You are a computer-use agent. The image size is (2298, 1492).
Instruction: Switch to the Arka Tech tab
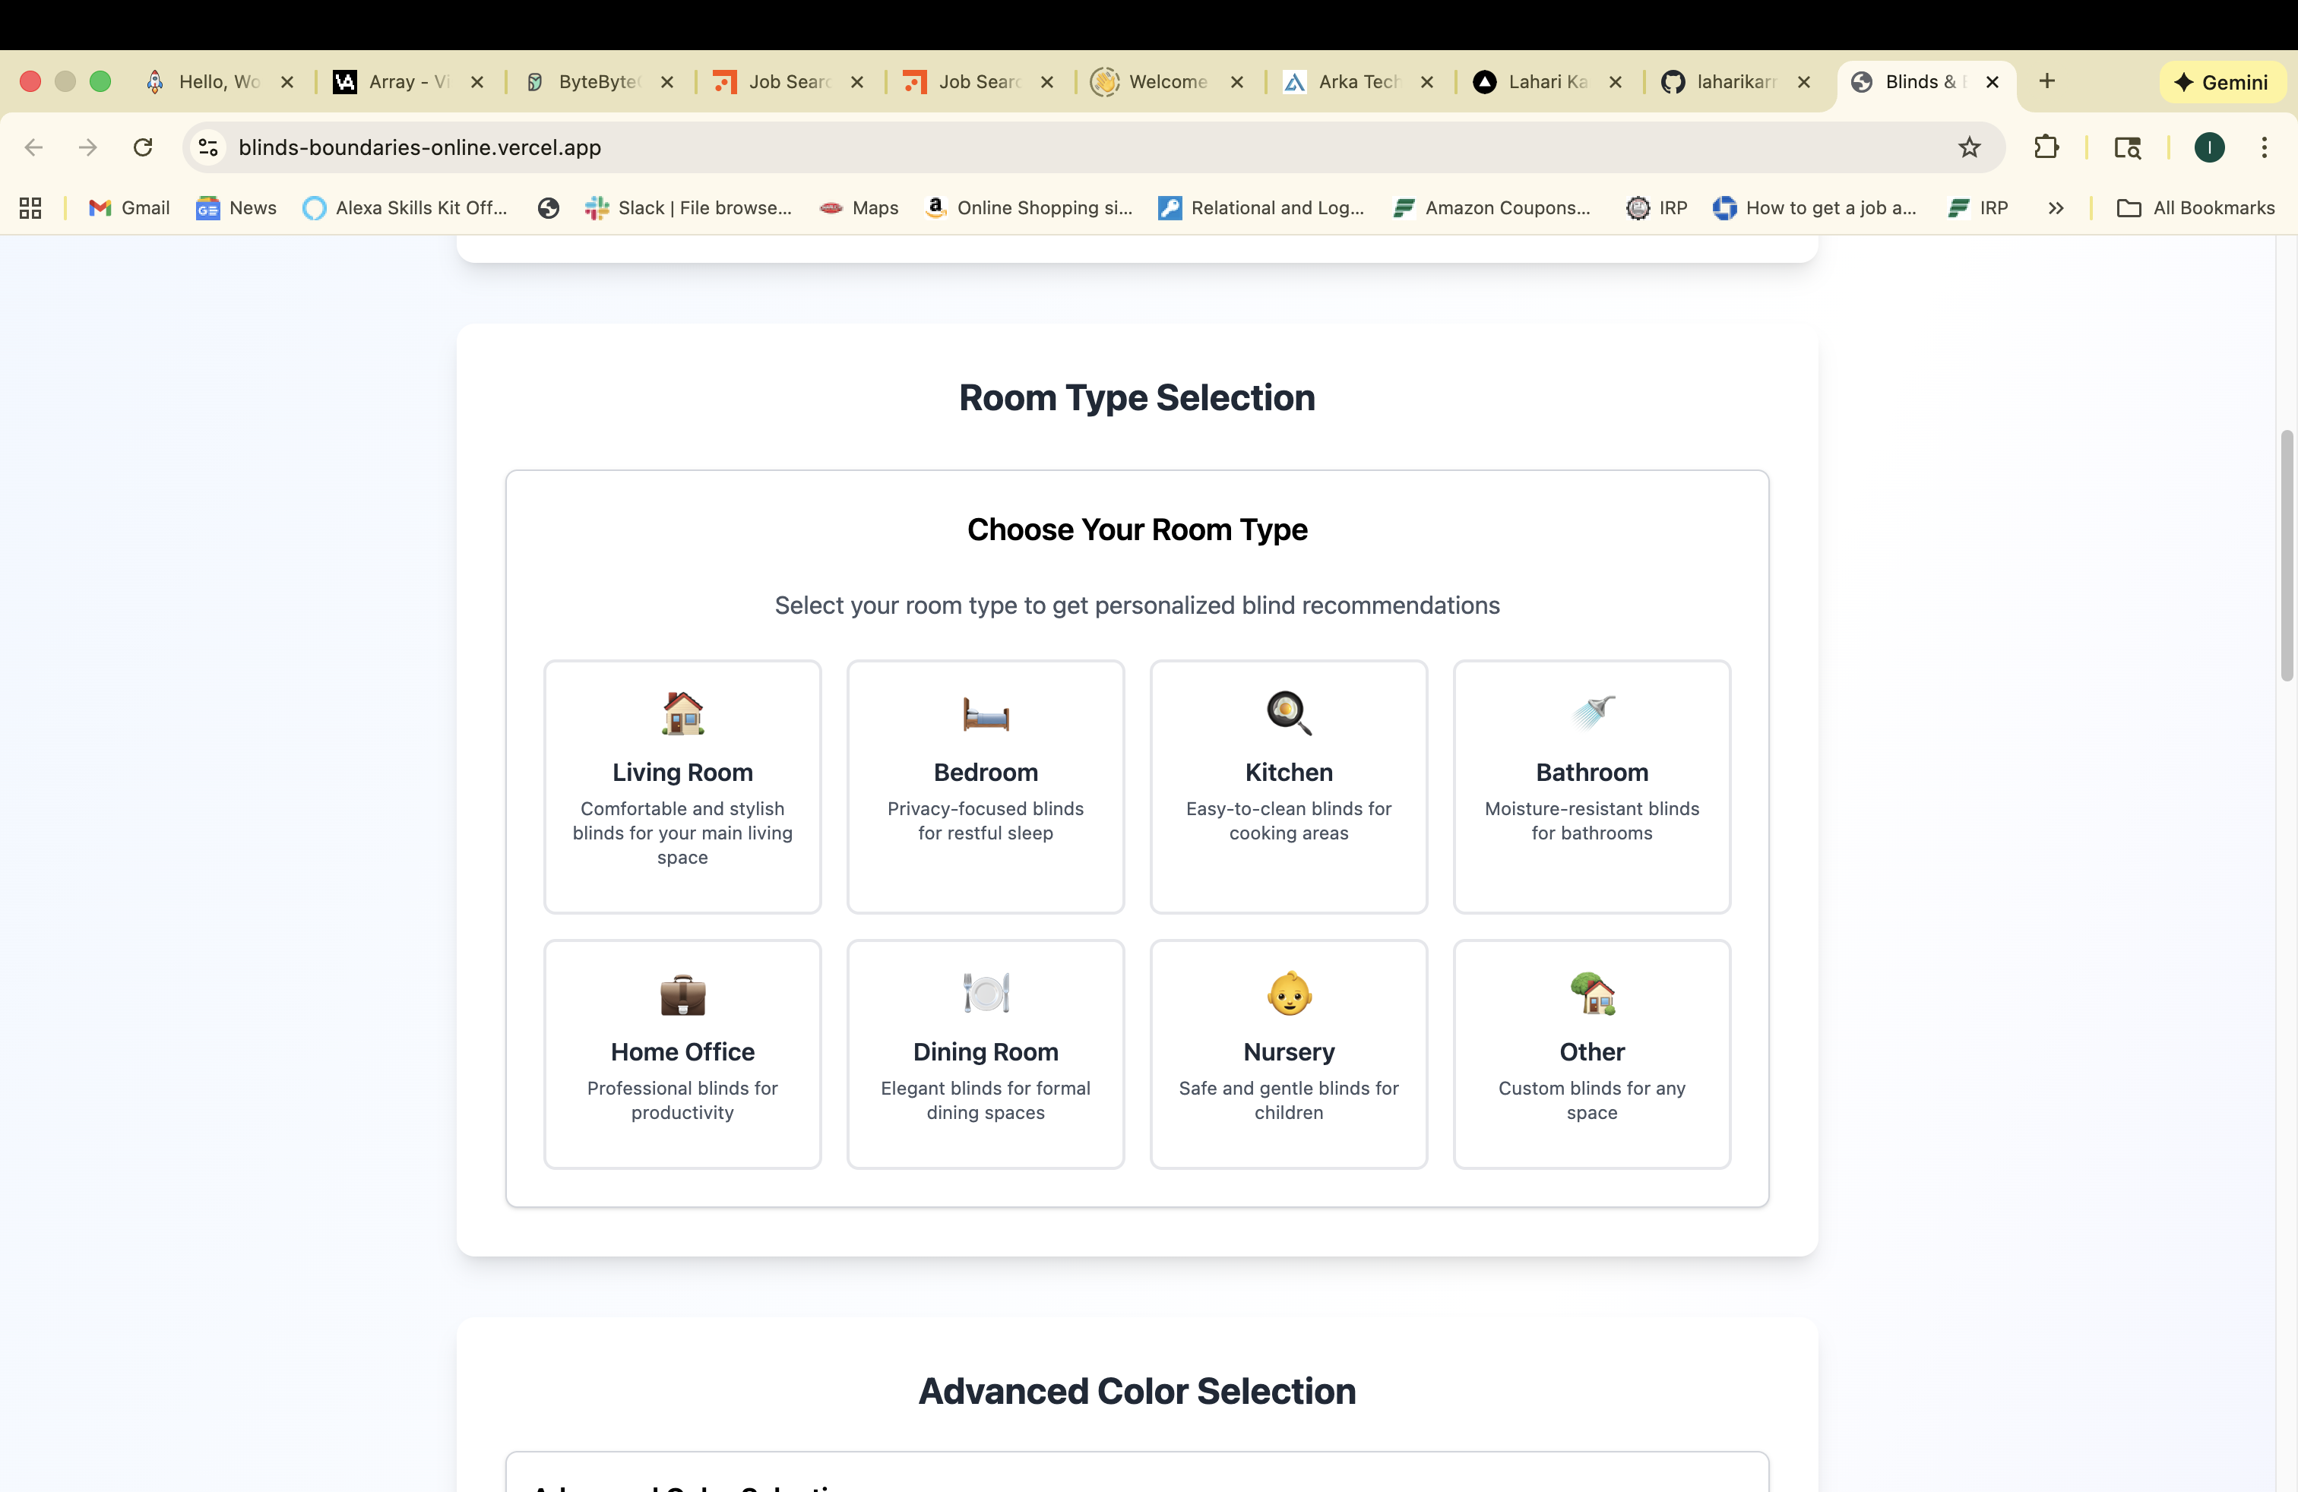1359,82
